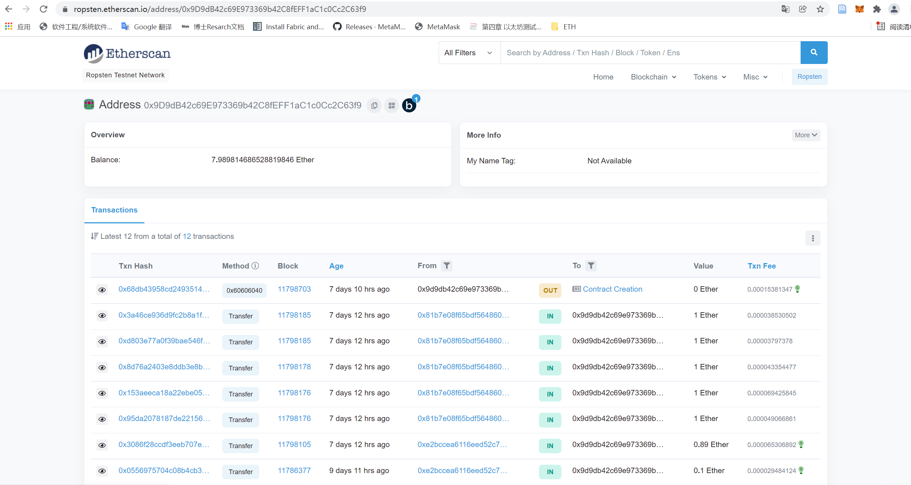Open the Apps grid bookmark icon

pyautogui.click(x=9, y=26)
